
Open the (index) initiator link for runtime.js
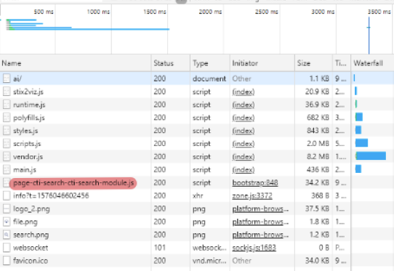(x=244, y=105)
